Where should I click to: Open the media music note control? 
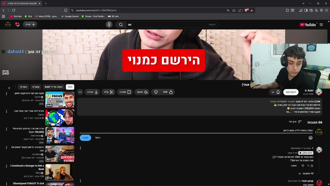pyautogui.click(x=301, y=10)
